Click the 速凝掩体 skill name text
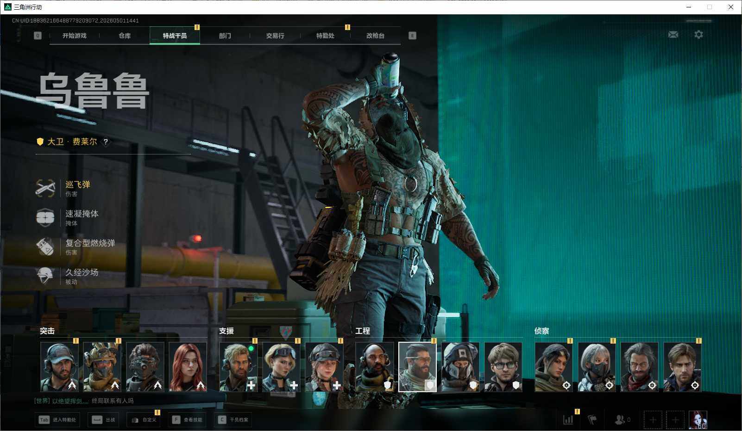 coord(82,214)
